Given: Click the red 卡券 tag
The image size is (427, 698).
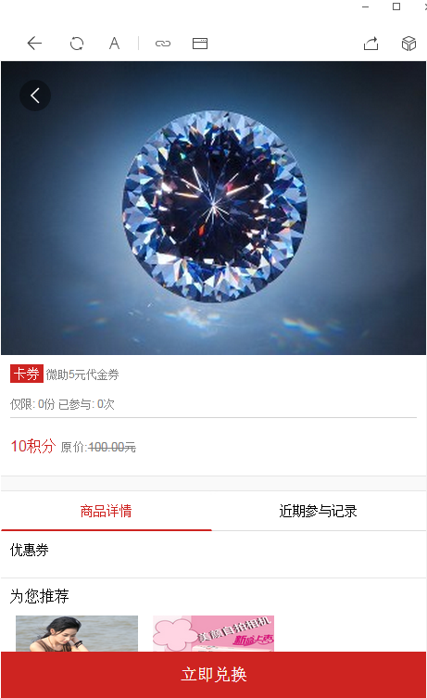Looking at the screenshot, I should (26, 374).
